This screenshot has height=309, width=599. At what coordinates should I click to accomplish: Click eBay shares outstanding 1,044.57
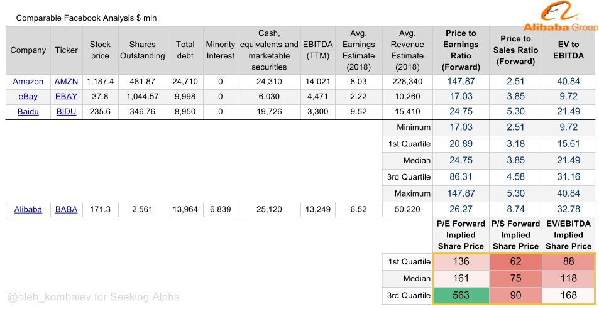[x=143, y=97]
